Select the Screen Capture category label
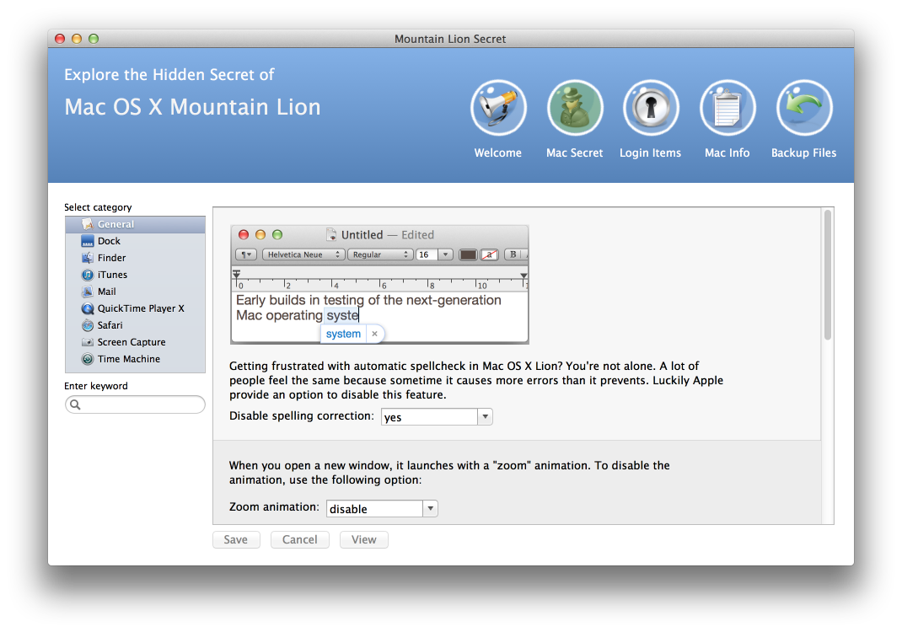 [132, 342]
